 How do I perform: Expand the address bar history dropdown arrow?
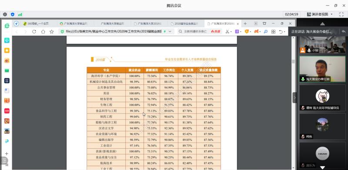pos(170,32)
